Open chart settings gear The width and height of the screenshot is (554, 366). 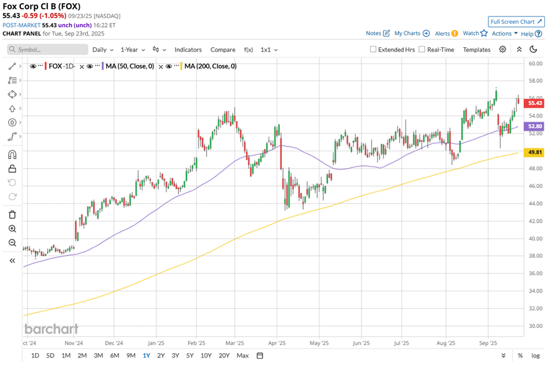click(x=502, y=50)
